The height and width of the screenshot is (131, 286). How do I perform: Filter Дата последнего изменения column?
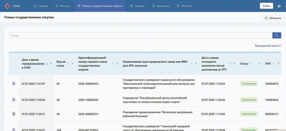(x=234, y=64)
